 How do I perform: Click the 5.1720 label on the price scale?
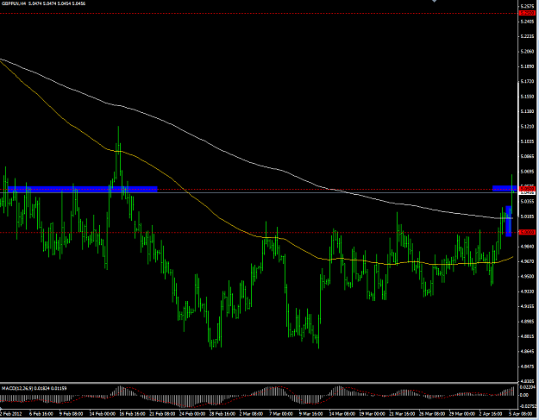527,81
